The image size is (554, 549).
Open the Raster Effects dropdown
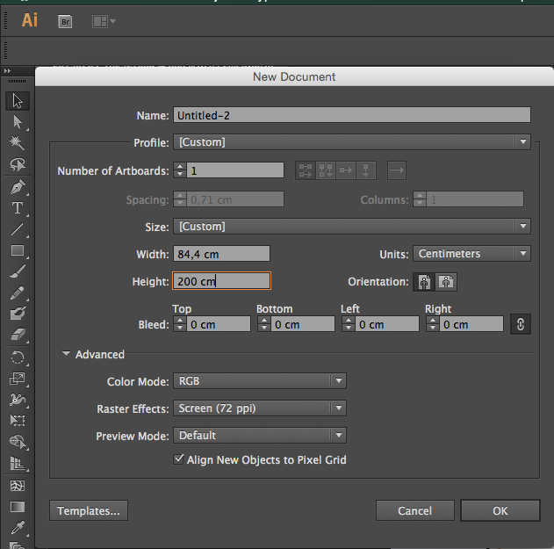point(259,408)
